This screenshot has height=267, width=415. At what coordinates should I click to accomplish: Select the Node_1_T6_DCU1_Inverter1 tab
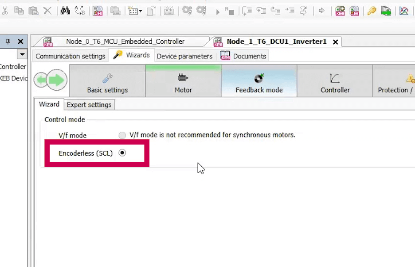tap(277, 42)
